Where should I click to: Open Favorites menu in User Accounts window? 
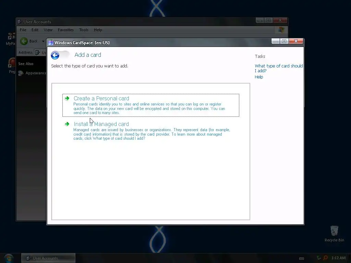[x=65, y=30]
